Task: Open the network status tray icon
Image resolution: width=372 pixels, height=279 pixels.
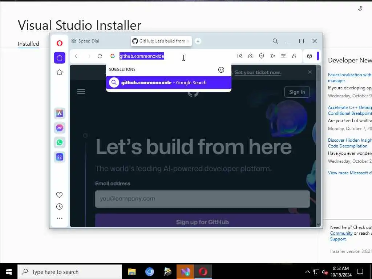Action: coord(316,272)
